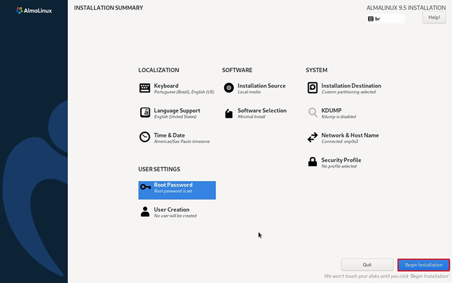Click the Installation Source disc icon
This screenshot has width=452, height=283.
[x=229, y=88]
